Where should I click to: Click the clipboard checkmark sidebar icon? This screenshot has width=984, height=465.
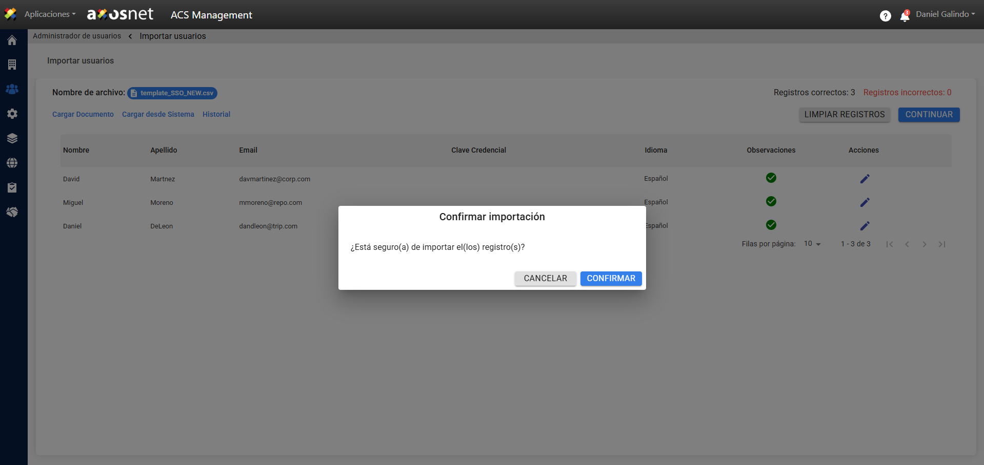click(12, 187)
